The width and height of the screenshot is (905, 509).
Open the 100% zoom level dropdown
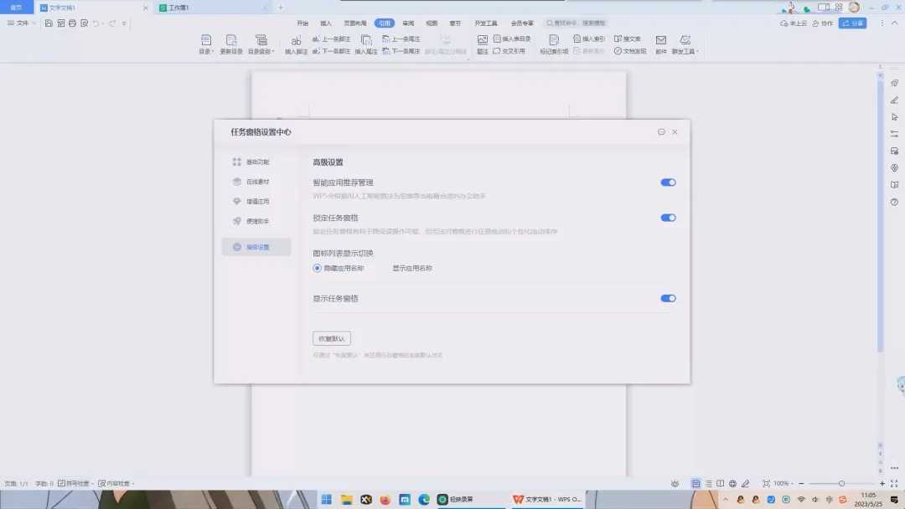[x=783, y=484]
